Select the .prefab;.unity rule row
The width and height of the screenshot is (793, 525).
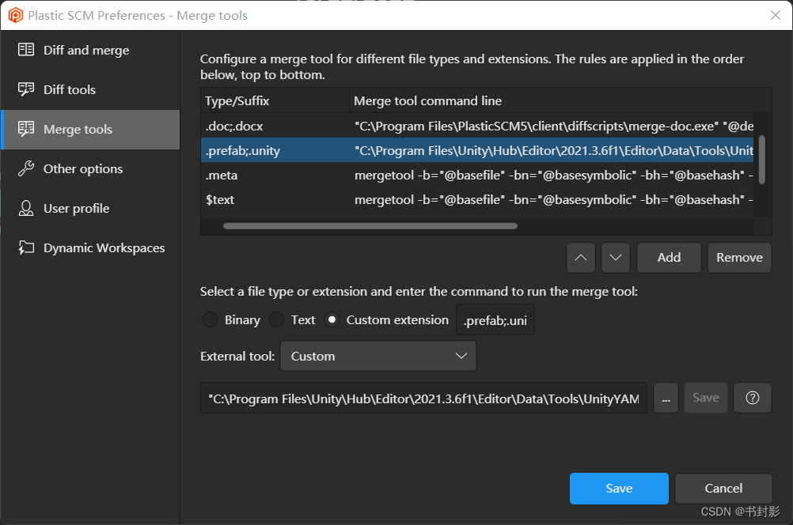tap(477, 150)
